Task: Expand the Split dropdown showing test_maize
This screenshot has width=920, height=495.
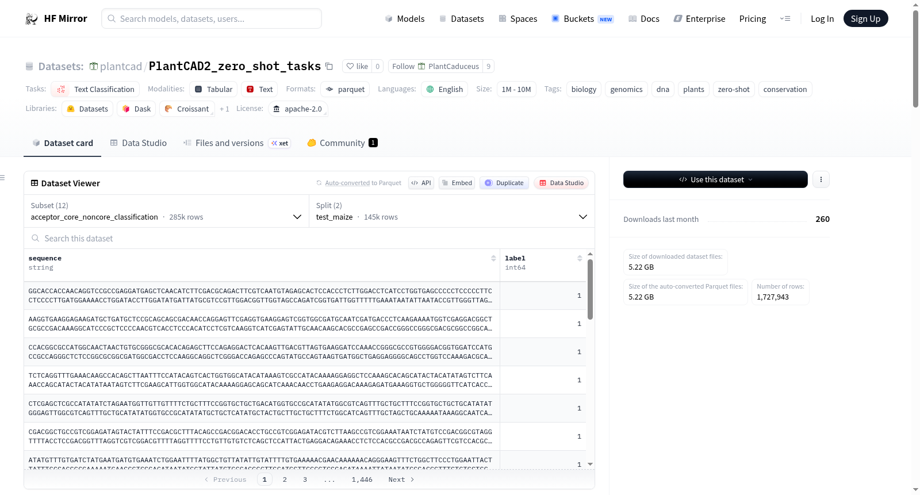Action: pos(452,211)
